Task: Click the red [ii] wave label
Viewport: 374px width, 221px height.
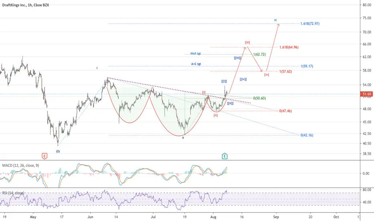Action: (215, 115)
